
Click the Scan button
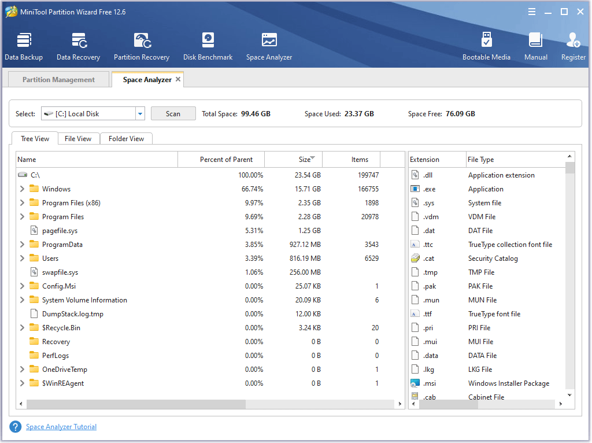(173, 114)
